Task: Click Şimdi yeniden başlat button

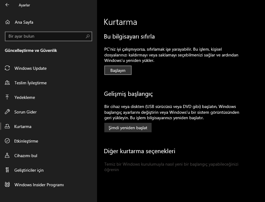Action: coord(128,128)
